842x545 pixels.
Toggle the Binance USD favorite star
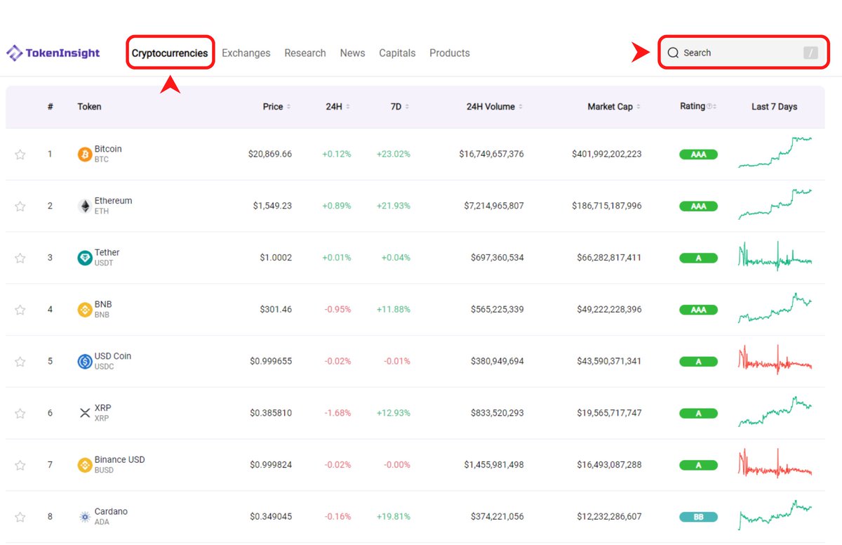coord(20,465)
